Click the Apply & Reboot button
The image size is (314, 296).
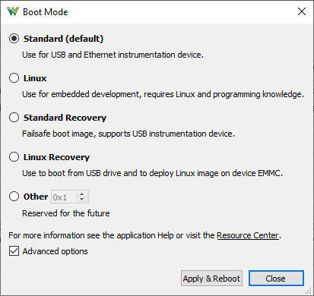[211, 279]
